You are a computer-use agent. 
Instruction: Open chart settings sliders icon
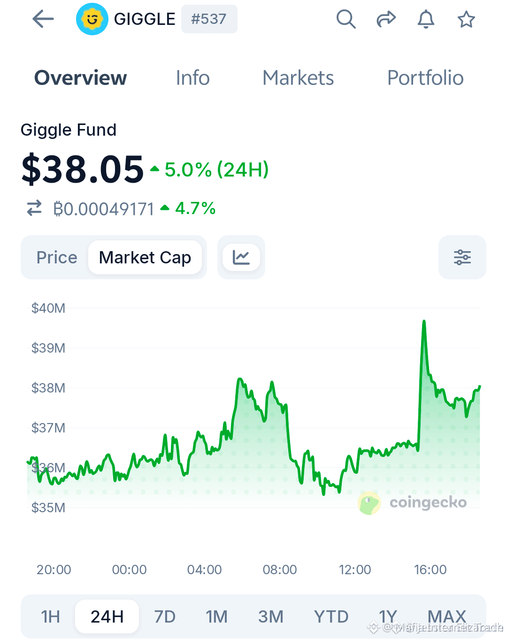[462, 257]
